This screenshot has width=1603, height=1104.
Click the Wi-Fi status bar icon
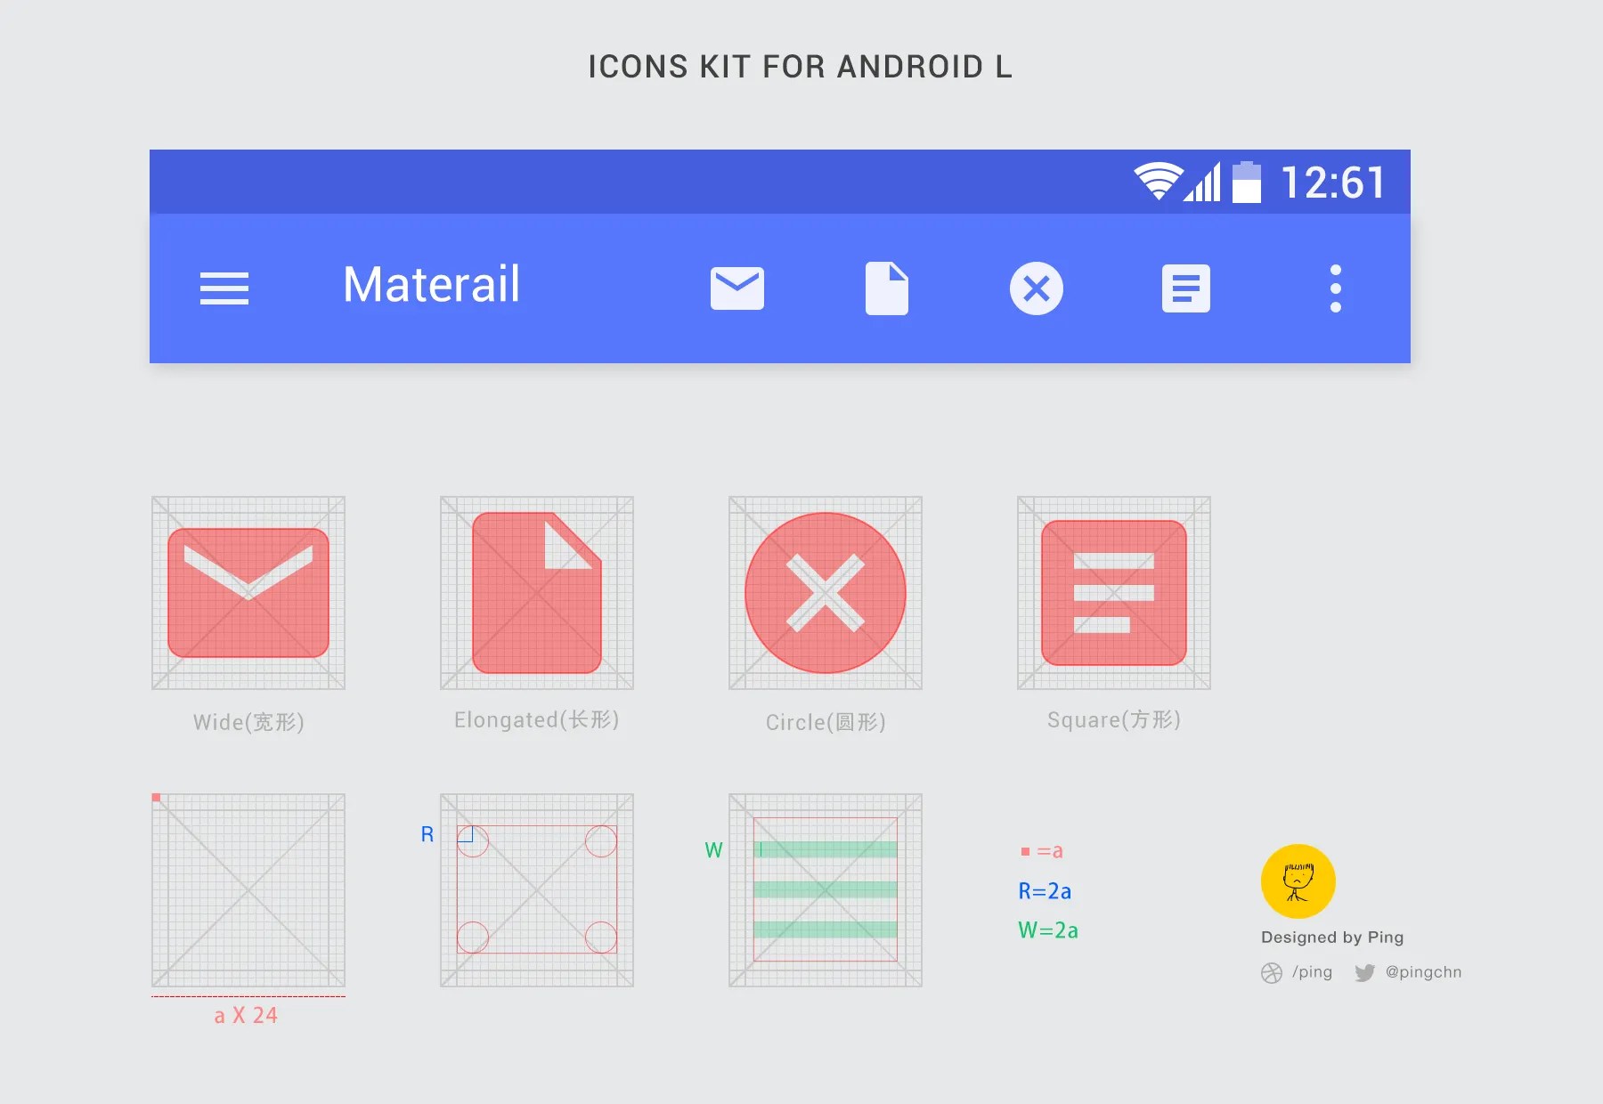[x=1158, y=181]
